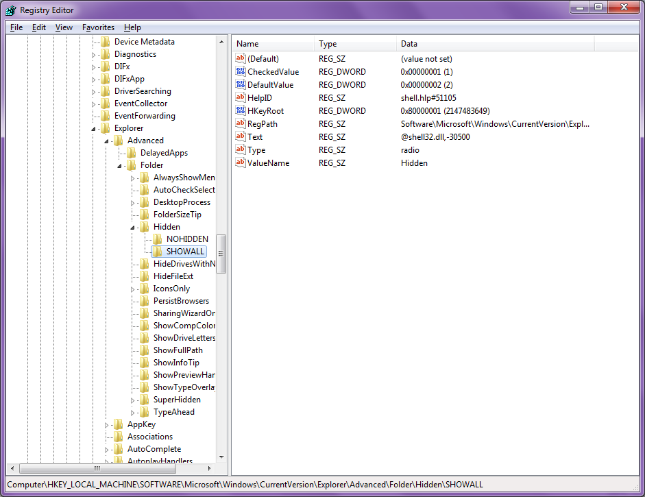Click the RegPath string value icon
The width and height of the screenshot is (645, 497).
coord(241,124)
